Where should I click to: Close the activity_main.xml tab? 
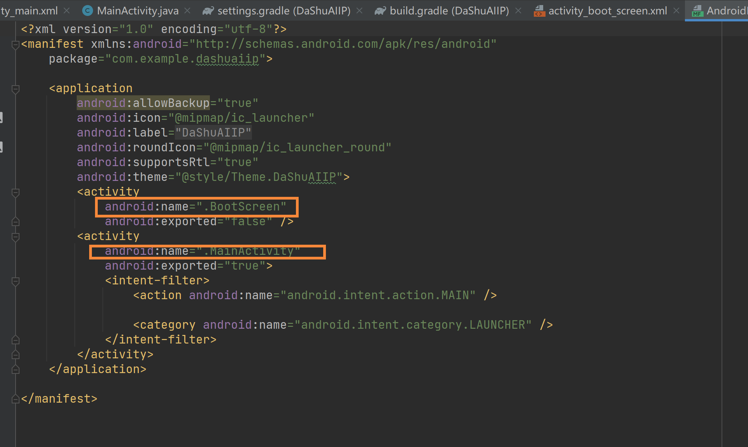point(67,11)
